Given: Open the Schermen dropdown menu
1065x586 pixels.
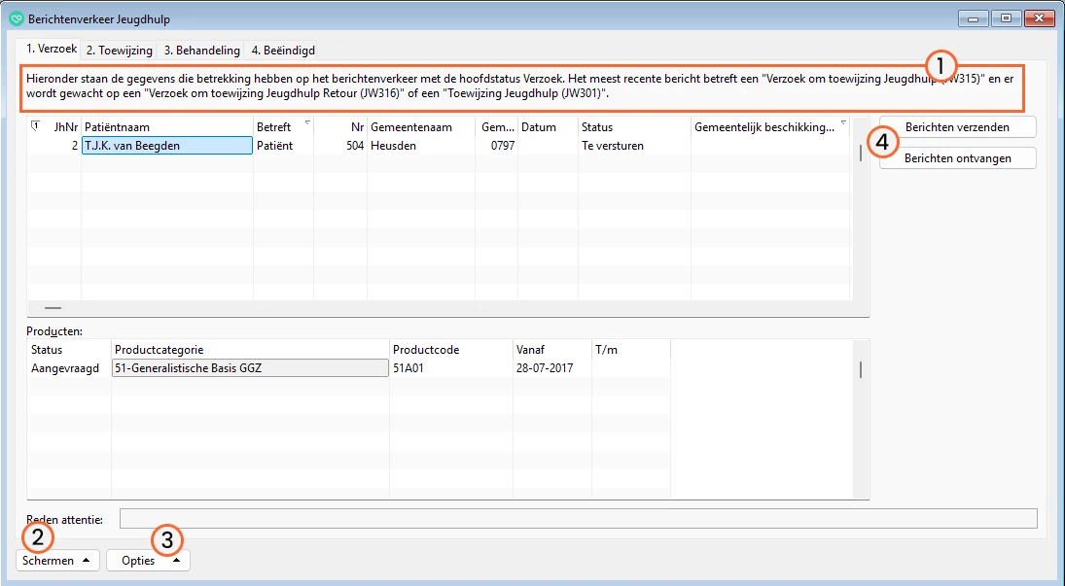Looking at the screenshot, I should [x=57, y=561].
